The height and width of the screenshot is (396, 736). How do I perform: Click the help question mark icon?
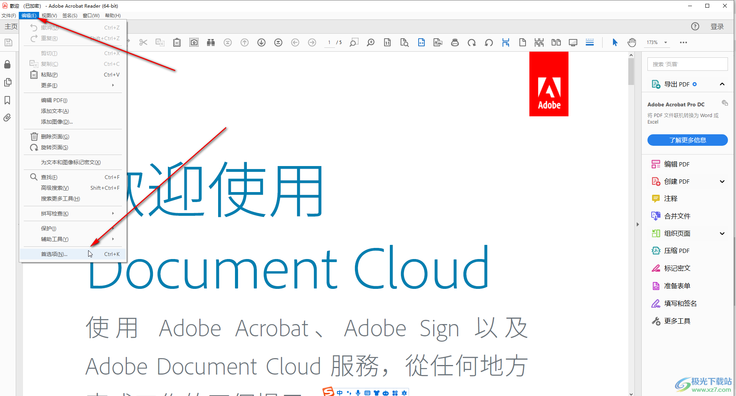(x=695, y=26)
